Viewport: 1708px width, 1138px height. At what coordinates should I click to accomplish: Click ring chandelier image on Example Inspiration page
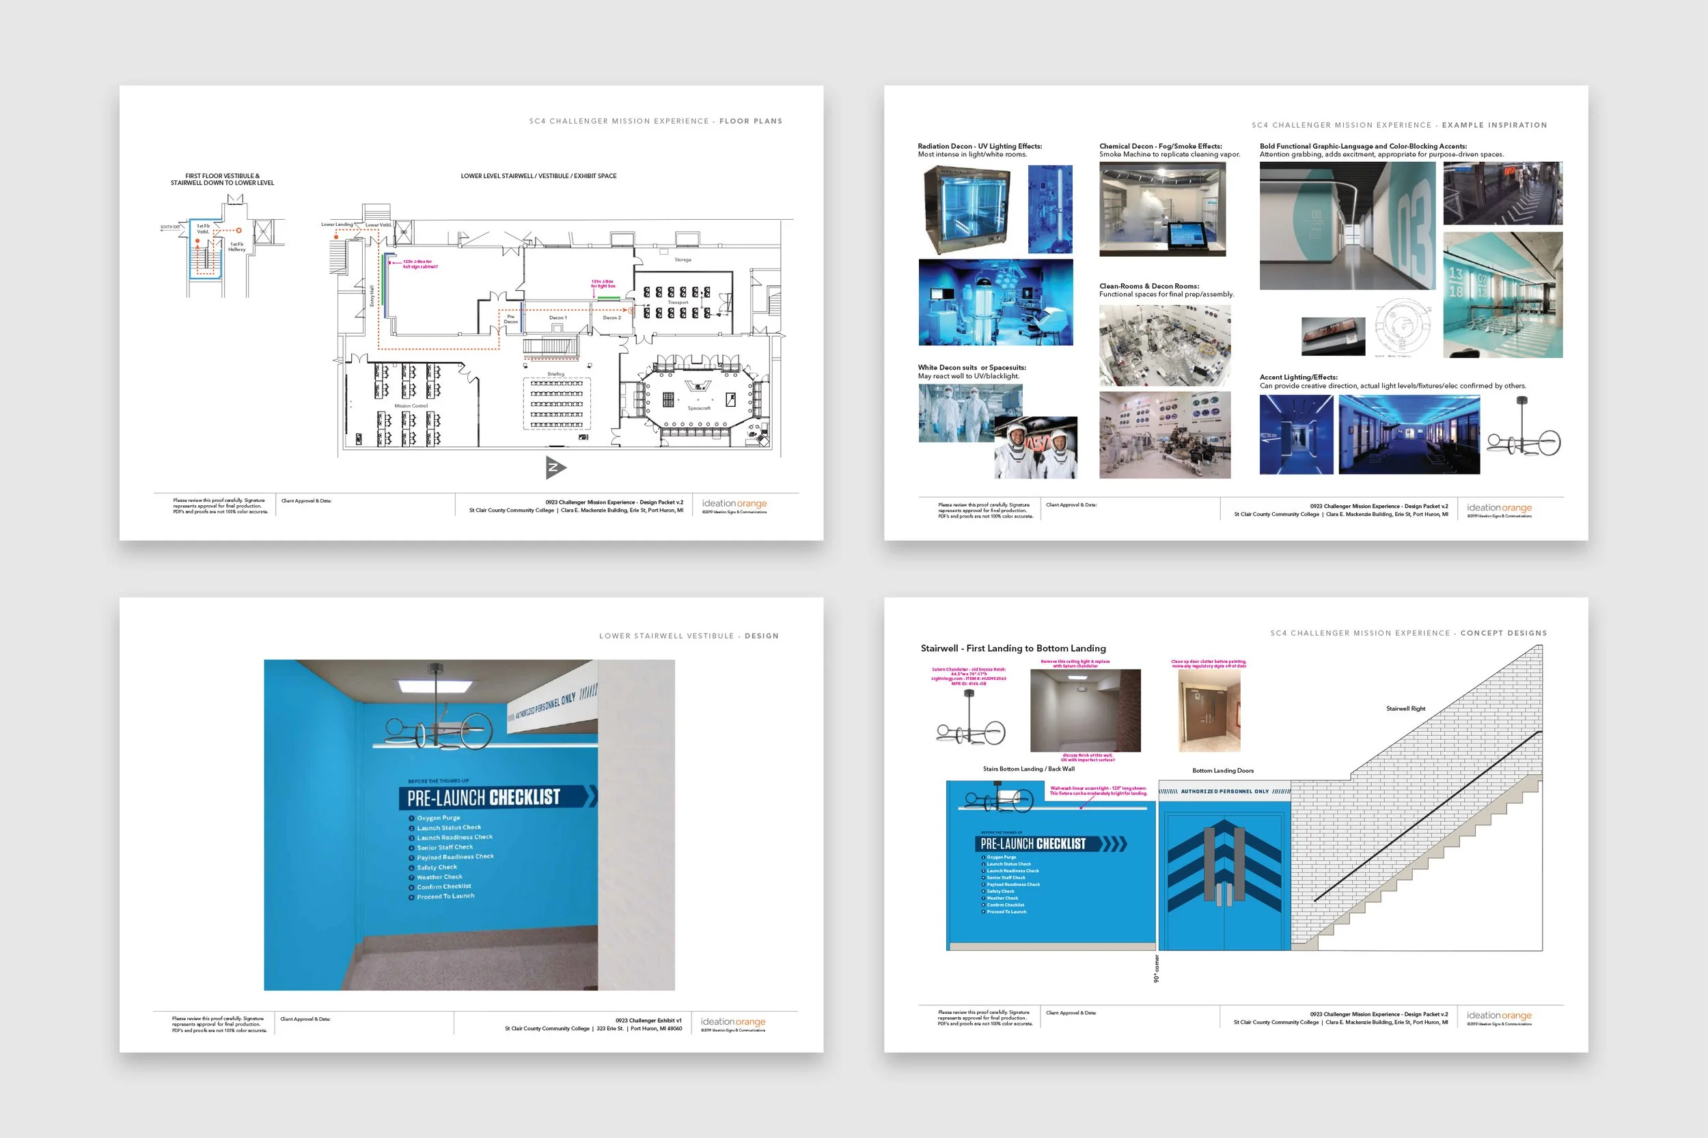tap(1523, 427)
